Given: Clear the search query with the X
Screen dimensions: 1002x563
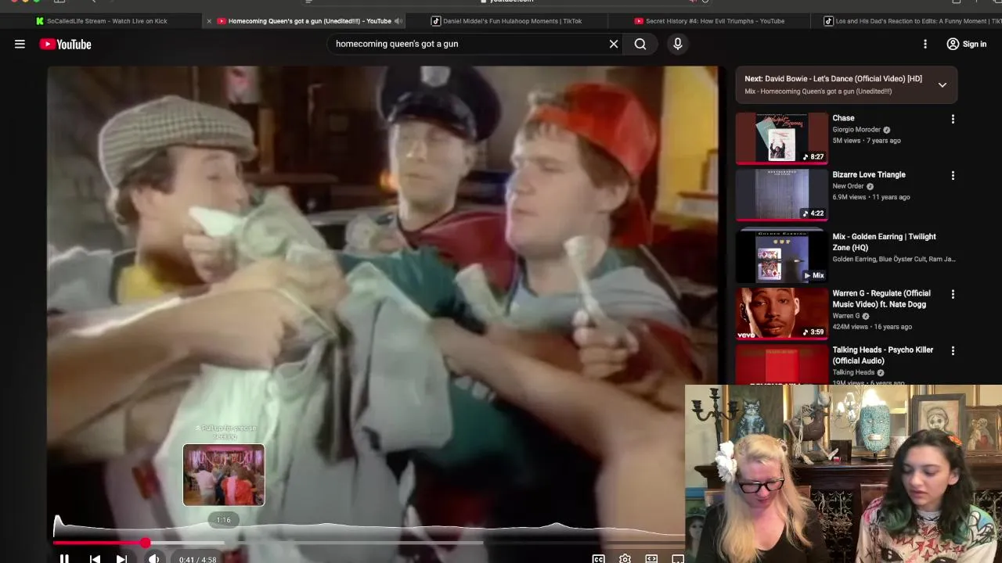Looking at the screenshot, I should (x=614, y=45).
